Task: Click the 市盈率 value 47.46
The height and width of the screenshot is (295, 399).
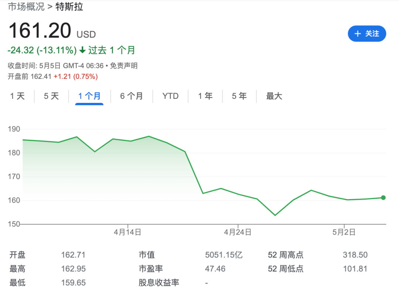Action: 215,269
